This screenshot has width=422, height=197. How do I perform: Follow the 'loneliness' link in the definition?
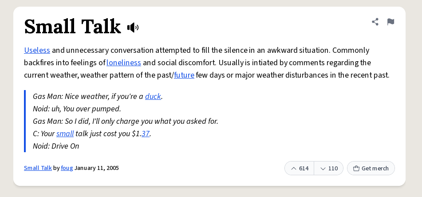[124, 63]
